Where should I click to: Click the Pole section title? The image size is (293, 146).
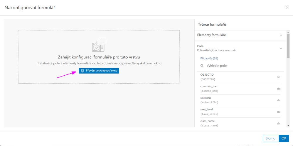(x=200, y=46)
